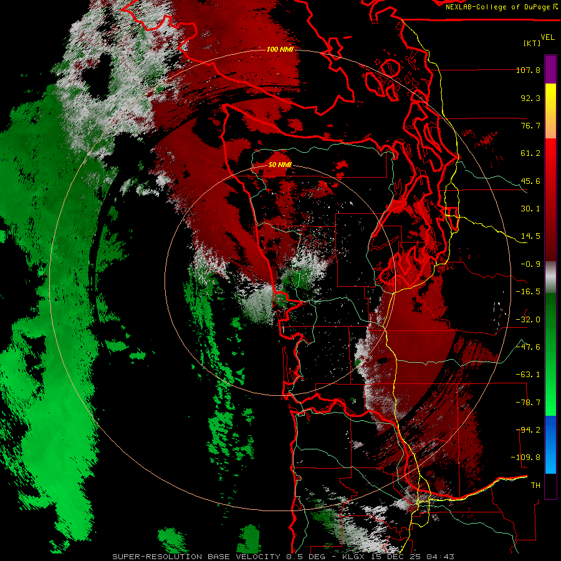
Task: Click the Super-Resolution Base Velocity caption
Action: coord(284,557)
